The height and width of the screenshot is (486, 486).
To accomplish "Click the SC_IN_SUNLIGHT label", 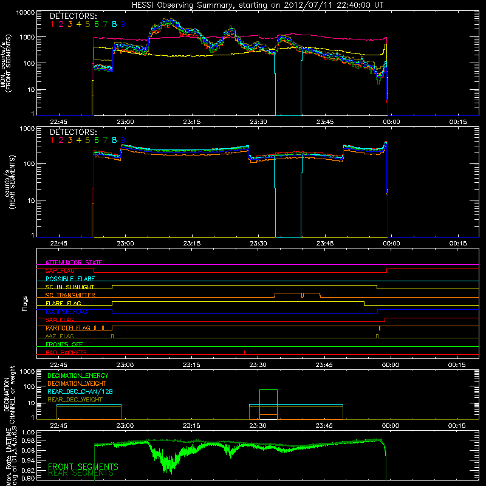I will click(70, 287).
